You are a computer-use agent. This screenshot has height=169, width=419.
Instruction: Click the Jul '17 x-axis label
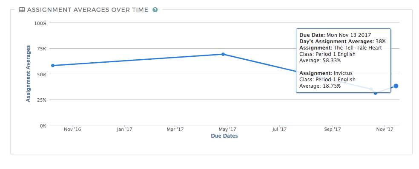(279, 129)
